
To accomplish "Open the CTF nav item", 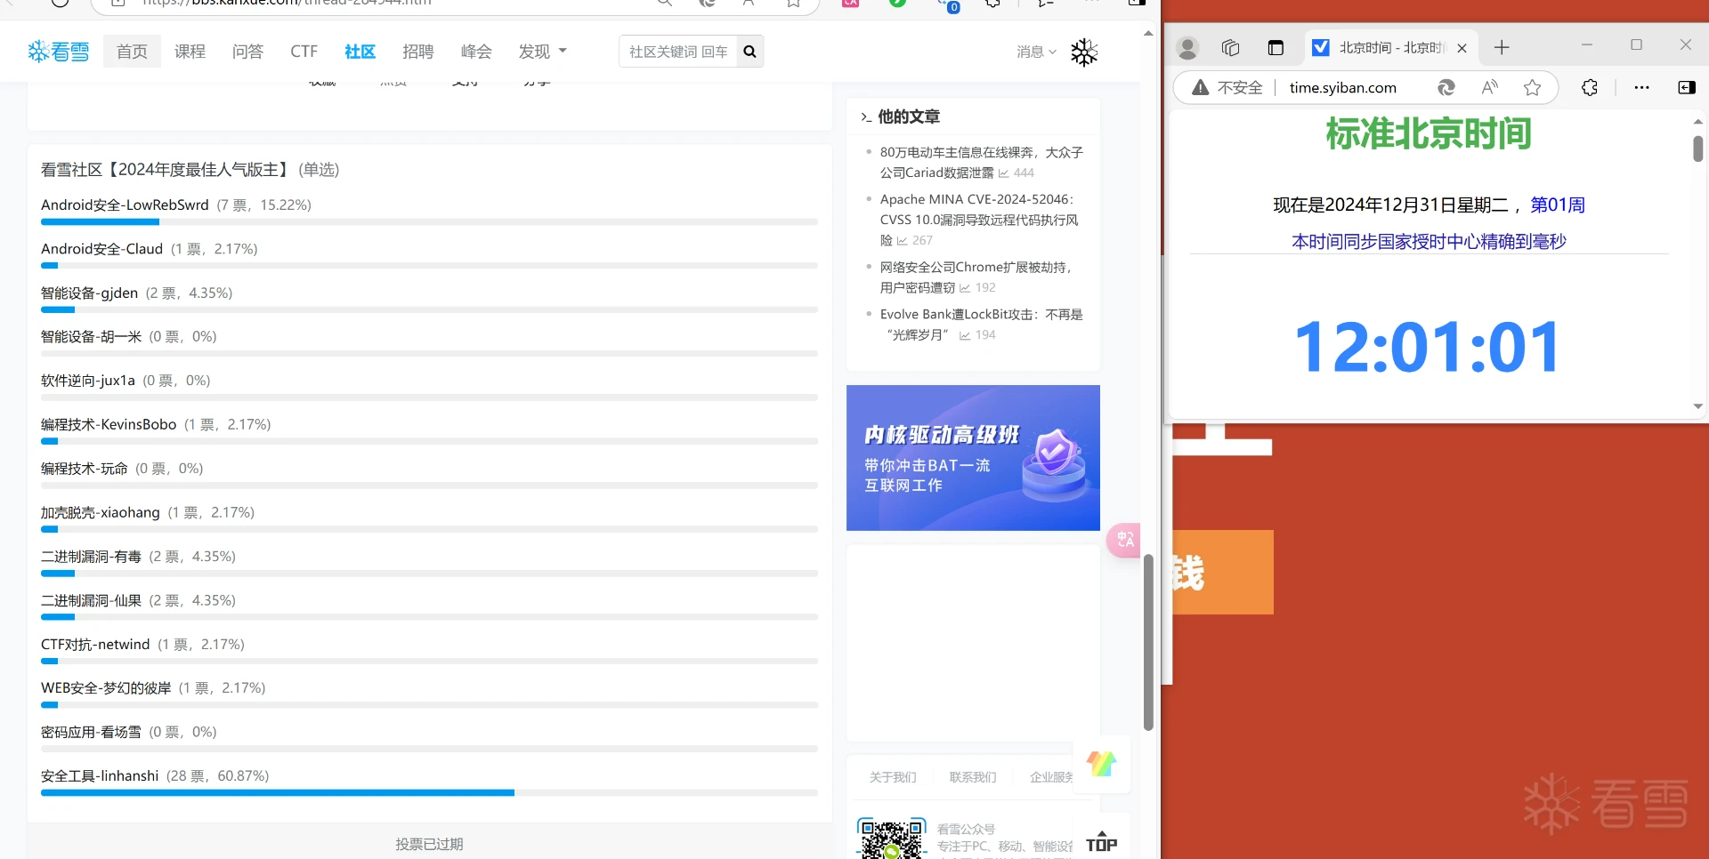I will [x=304, y=52].
